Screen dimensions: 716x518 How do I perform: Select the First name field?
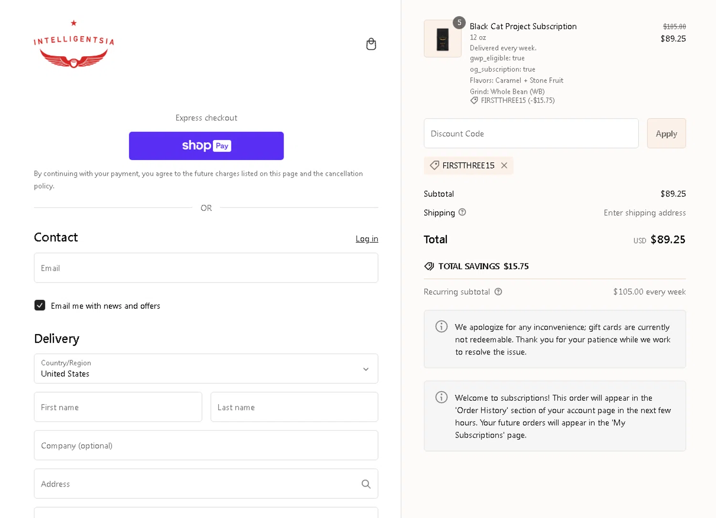click(118, 407)
